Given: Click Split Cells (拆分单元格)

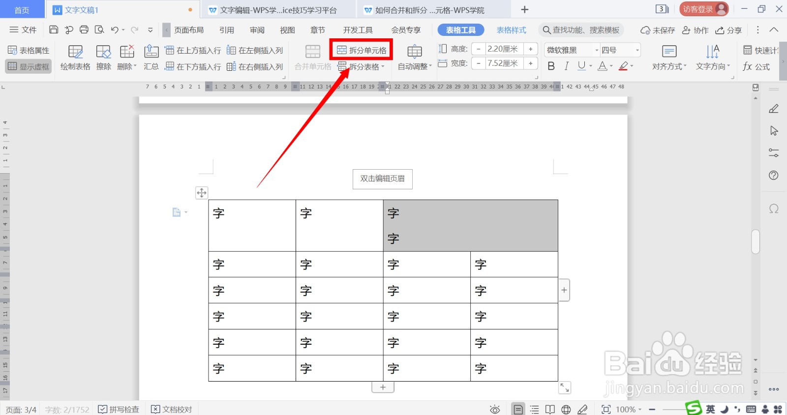Looking at the screenshot, I should (x=362, y=50).
